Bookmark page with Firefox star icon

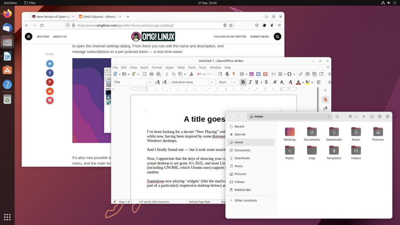231,25
